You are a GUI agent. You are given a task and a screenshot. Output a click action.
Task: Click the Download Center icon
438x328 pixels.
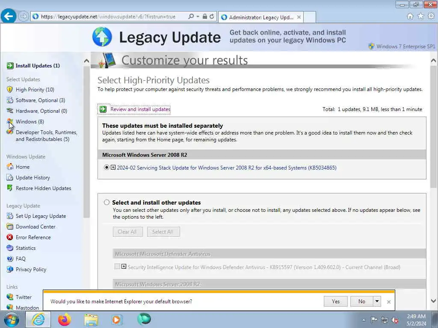(x=10, y=226)
